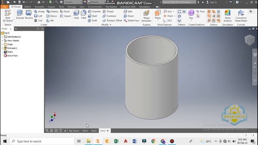Viewport: 258px width, 145px height.
Task: Choose the Decal tool
Action: pos(65,12)
